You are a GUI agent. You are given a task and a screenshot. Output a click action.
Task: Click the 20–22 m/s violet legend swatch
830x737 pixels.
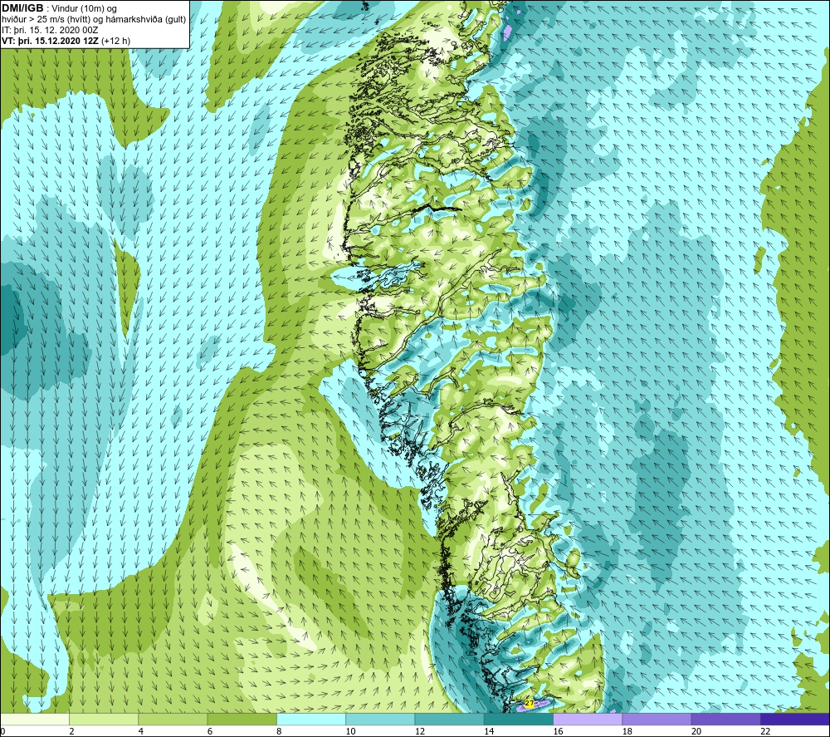(x=725, y=719)
